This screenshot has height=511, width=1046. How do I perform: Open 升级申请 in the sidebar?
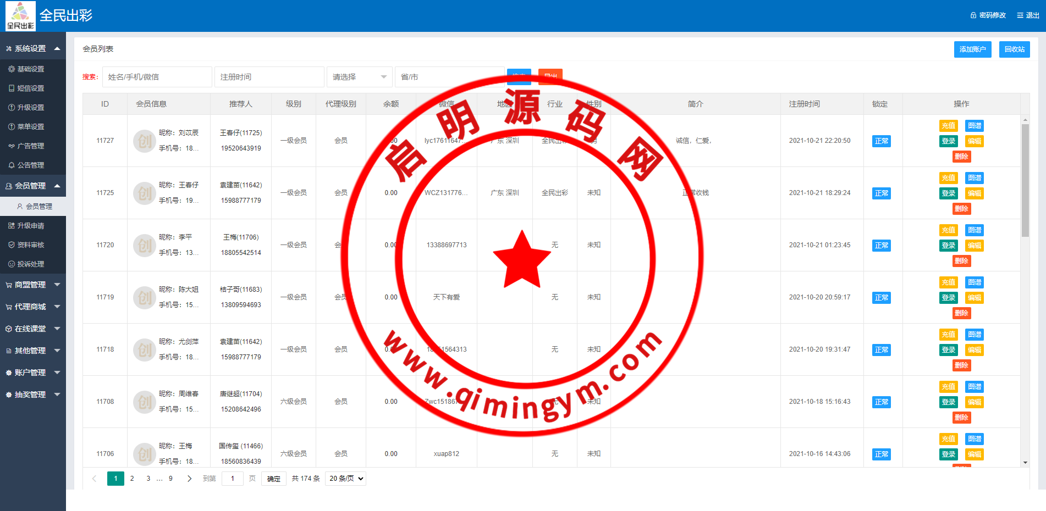click(x=31, y=226)
